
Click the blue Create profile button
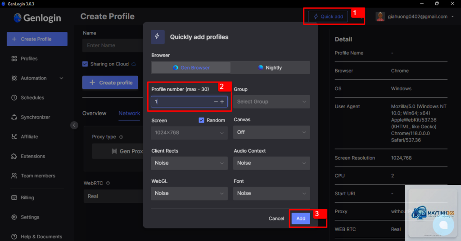click(110, 83)
